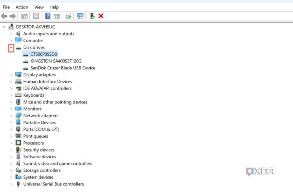The width and height of the screenshot is (293, 195).
Task: Select the 'Software devices' label
Action: pos(40,157)
